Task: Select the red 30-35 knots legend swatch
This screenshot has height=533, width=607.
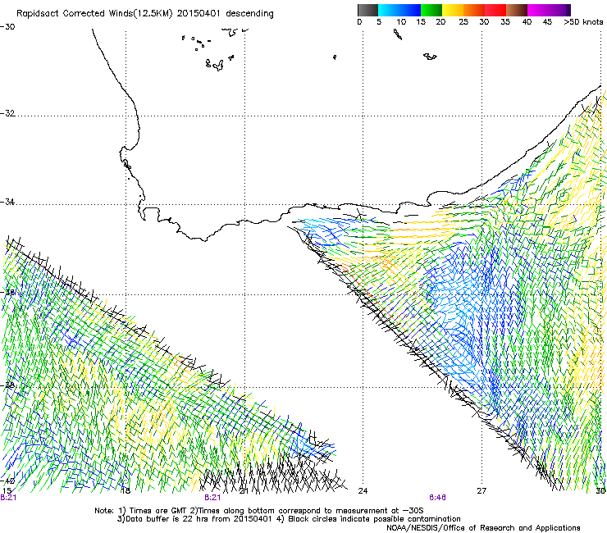Action: tap(495, 10)
